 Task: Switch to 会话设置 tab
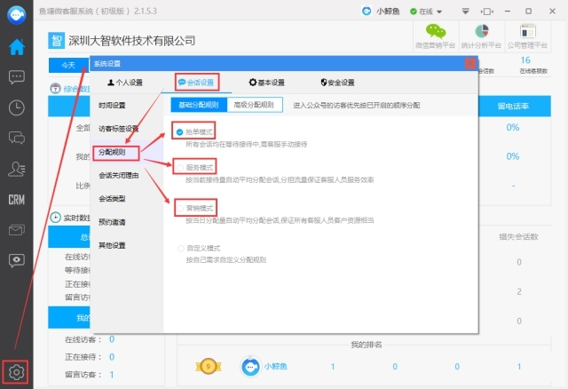[x=196, y=83]
